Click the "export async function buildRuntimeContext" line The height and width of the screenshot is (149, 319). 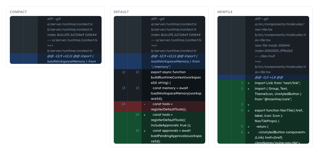click(159, 77)
